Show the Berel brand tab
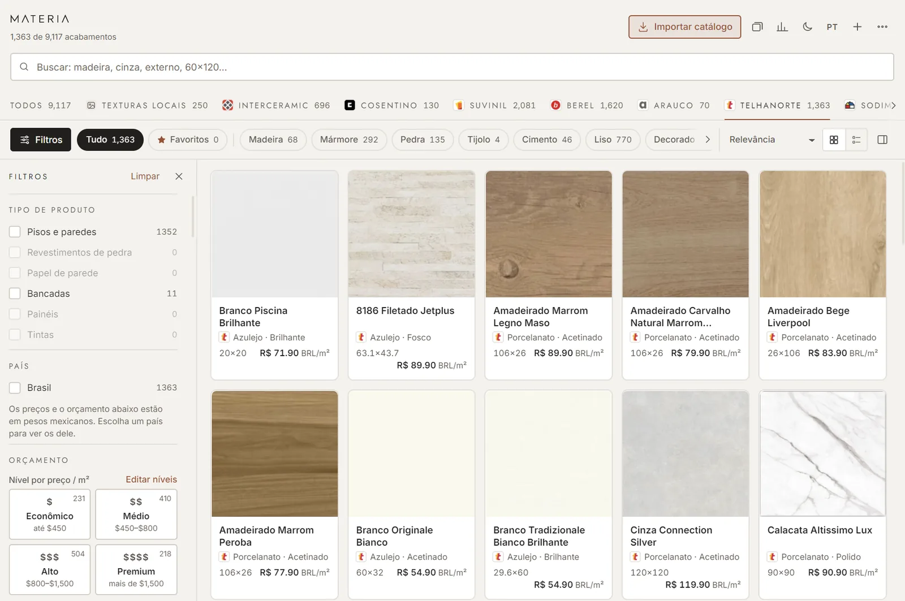Screen dimensions: 905x601 (587, 105)
